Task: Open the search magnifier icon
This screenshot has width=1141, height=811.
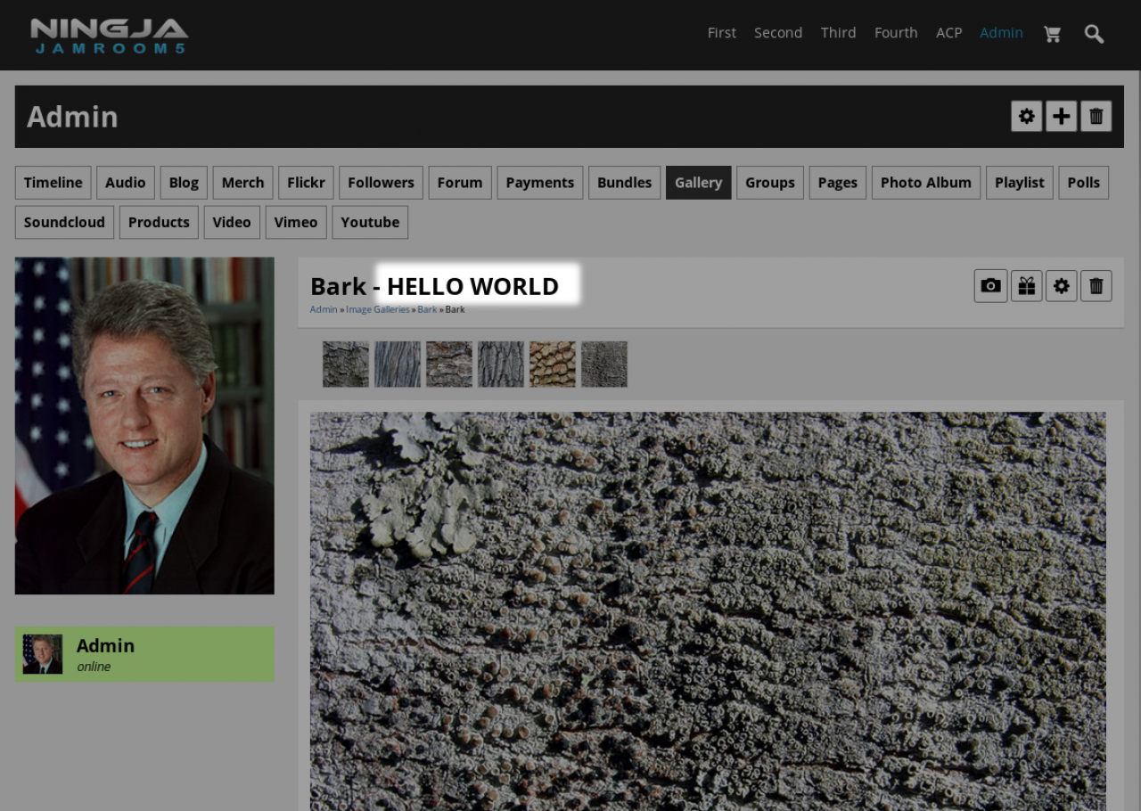Action: click(1094, 34)
